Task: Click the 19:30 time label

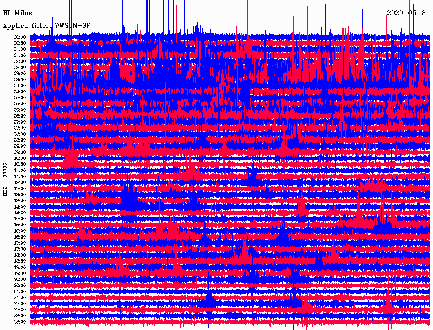Action: pos(20,273)
